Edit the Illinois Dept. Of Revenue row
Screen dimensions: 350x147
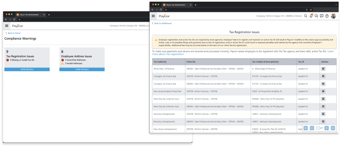coord(323,69)
